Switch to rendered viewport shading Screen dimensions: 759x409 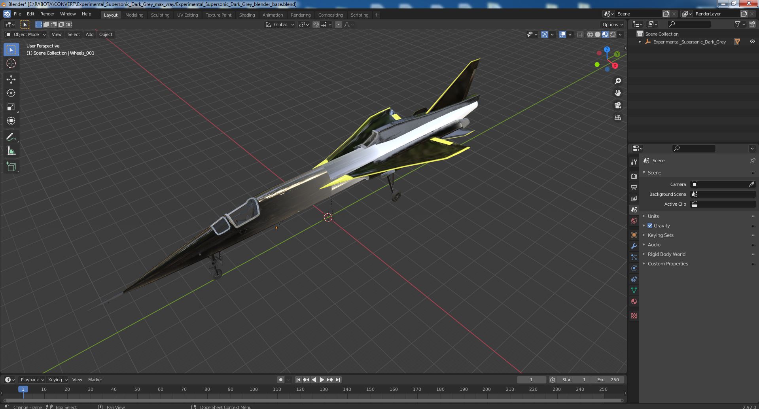(x=613, y=34)
